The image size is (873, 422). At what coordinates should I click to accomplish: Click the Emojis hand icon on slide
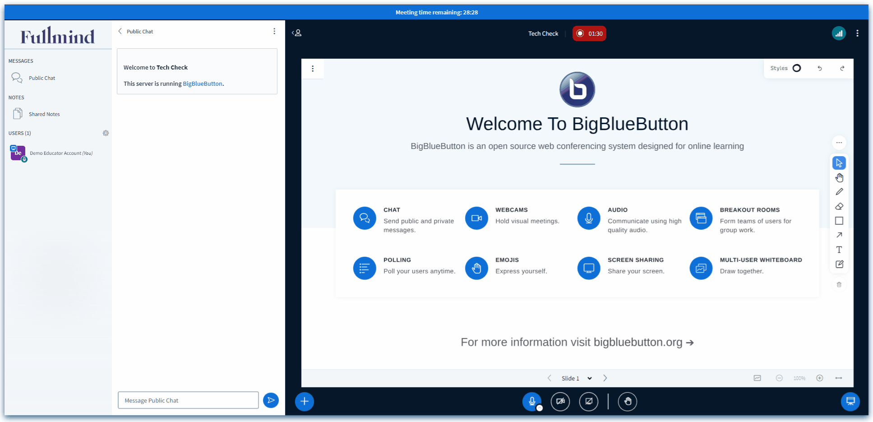[476, 269]
